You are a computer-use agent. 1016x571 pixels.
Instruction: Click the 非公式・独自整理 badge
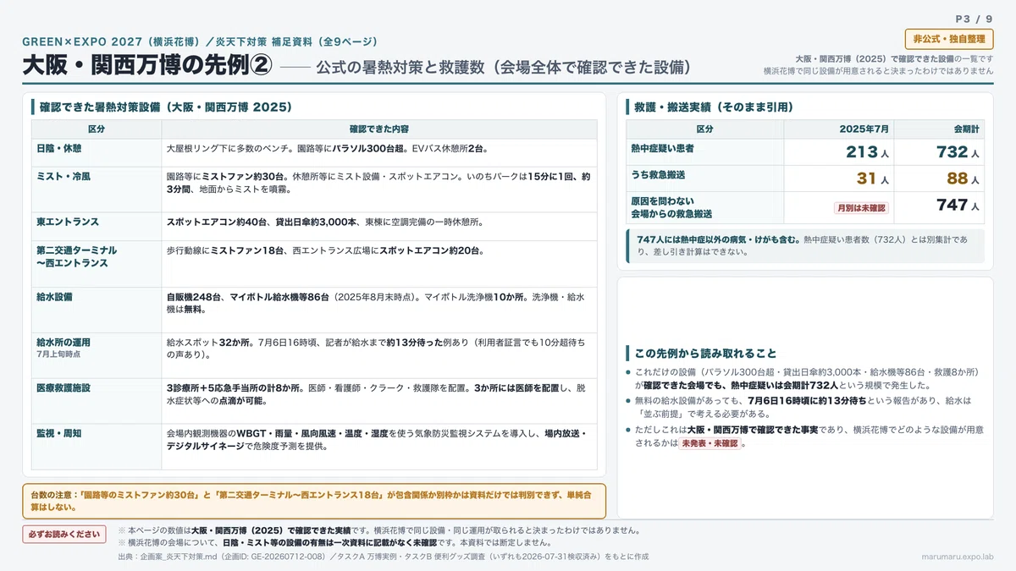coord(949,39)
